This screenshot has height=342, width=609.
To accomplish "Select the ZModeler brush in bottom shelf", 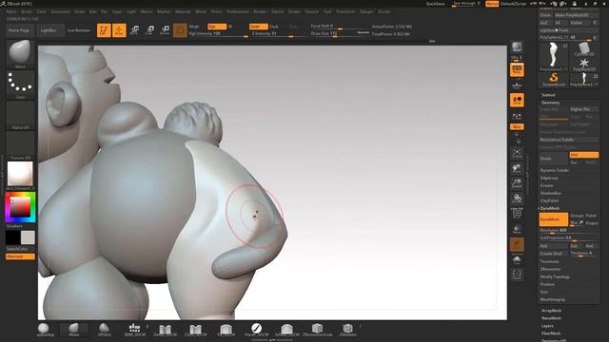I will click(347, 330).
